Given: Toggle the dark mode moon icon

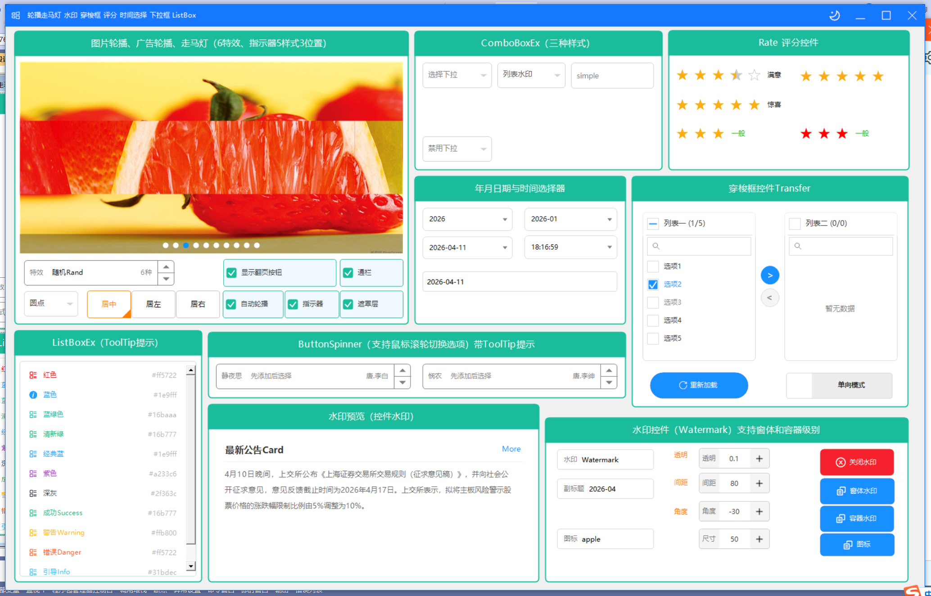Looking at the screenshot, I should click(x=834, y=15).
